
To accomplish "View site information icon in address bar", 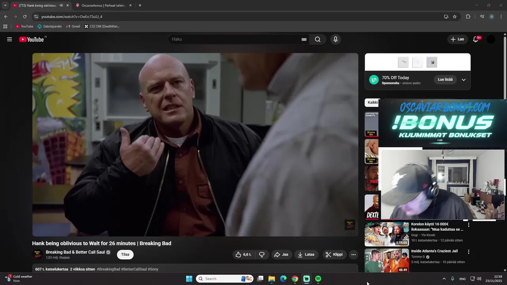I will (x=36, y=17).
